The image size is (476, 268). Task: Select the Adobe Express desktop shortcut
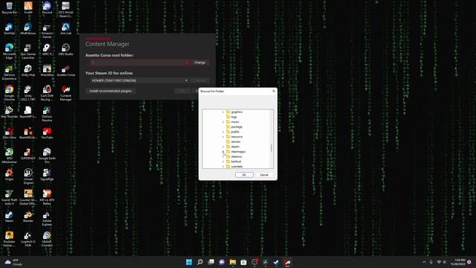point(47,218)
